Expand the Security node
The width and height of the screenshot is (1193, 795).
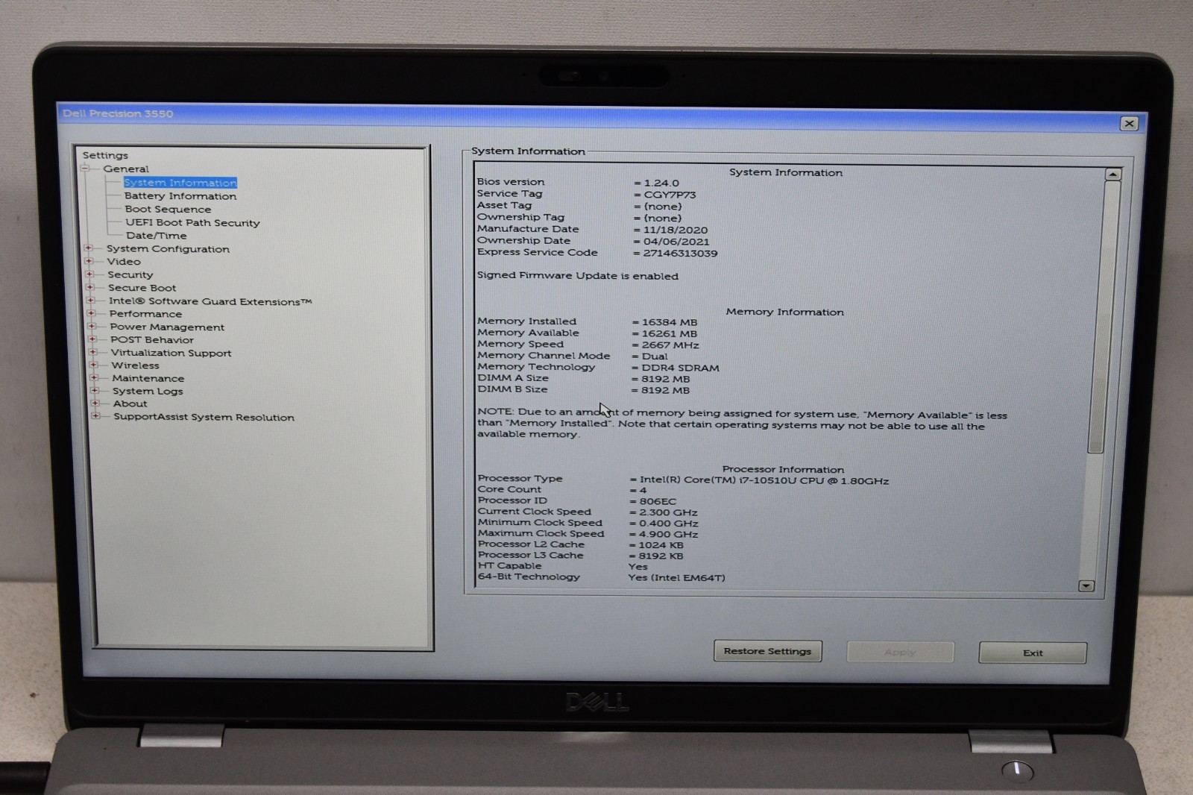[90, 274]
